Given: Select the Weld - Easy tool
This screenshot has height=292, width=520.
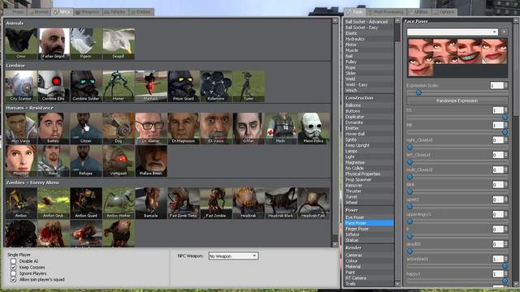Looking at the screenshot, I should (x=369, y=84).
